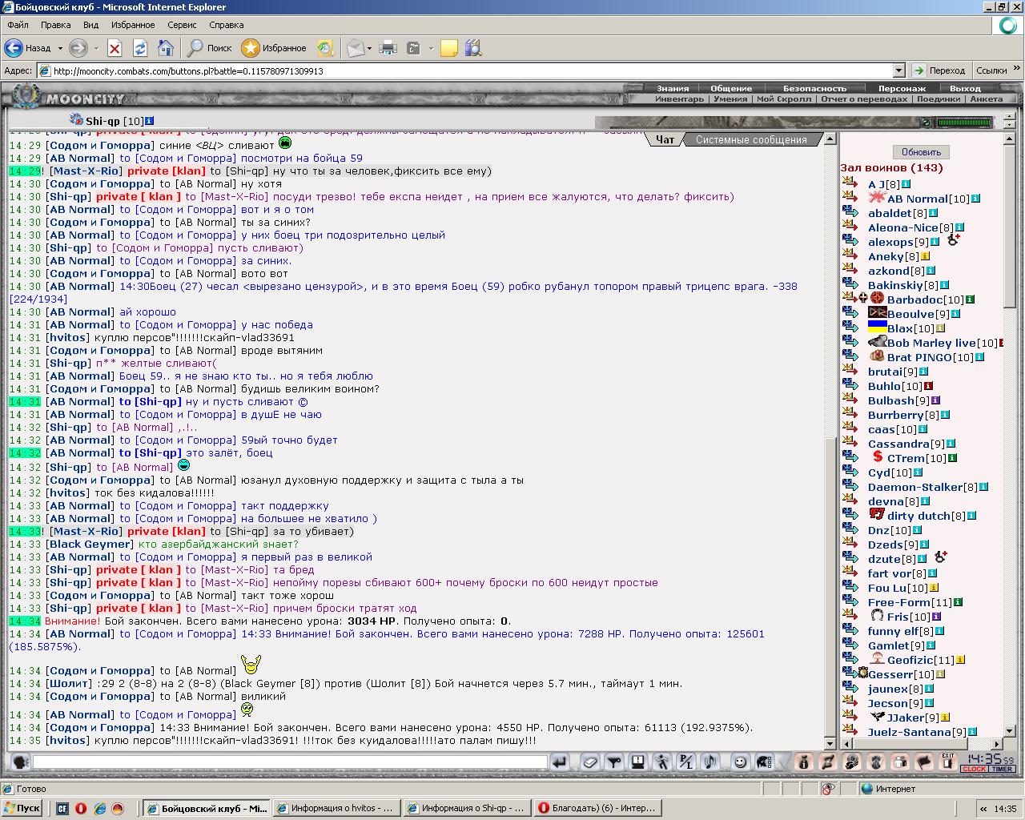This screenshot has height=820, width=1025.
Task: Click the money bag icon
Action: pyautogui.click(x=804, y=762)
